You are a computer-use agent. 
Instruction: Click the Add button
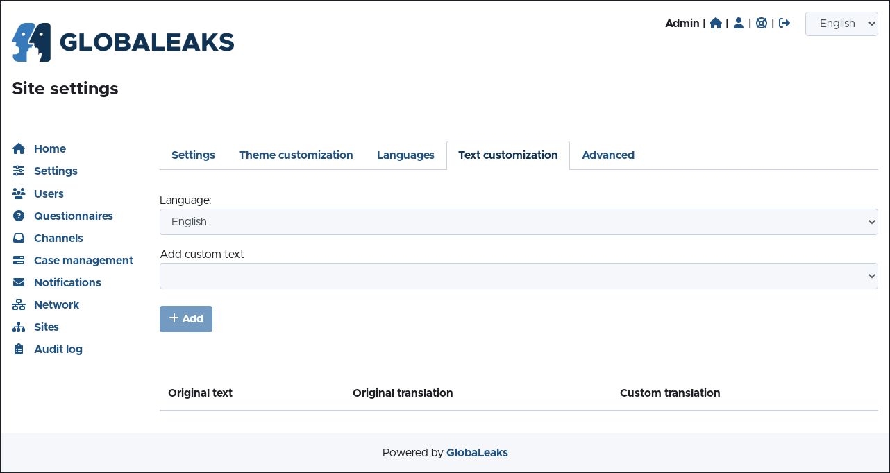(186, 319)
